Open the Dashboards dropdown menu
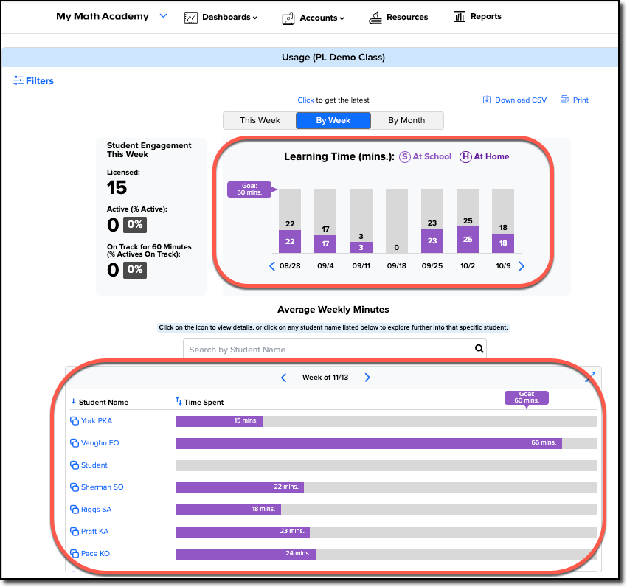627x587 pixels. point(230,17)
